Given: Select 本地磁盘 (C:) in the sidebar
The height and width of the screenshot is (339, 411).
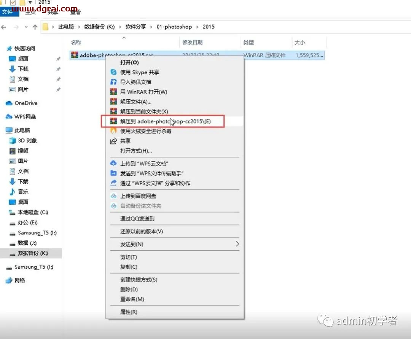Looking at the screenshot, I should 33,212.
